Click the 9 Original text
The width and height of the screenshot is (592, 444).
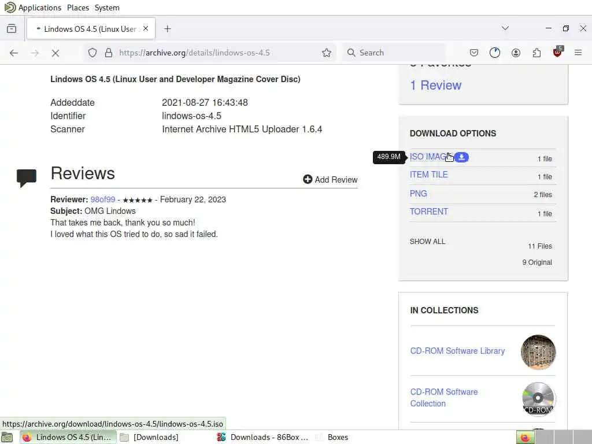(x=537, y=262)
